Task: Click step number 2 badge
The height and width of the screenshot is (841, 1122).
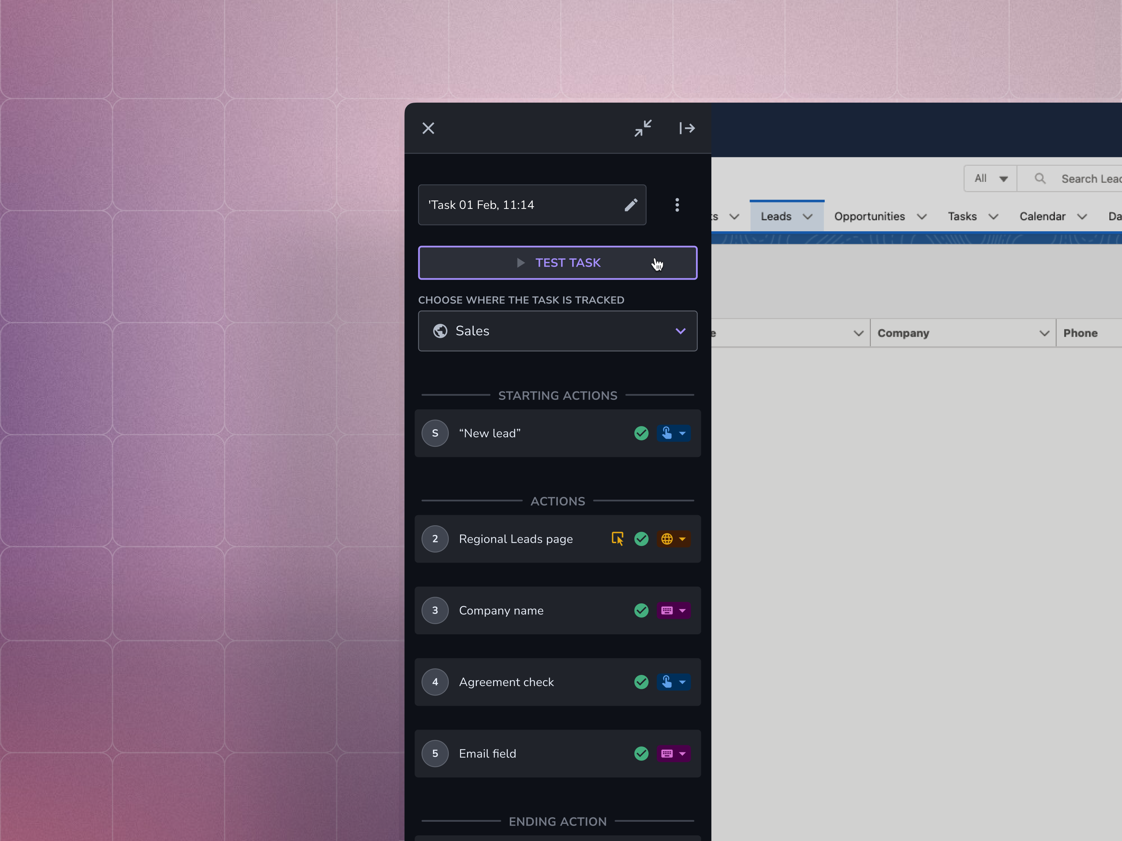Action: 435,539
